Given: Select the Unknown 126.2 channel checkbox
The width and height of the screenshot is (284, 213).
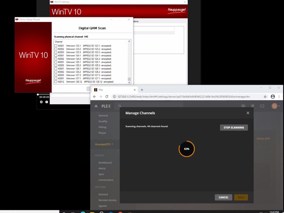Looking at the screenshot, I should (56, 72).
